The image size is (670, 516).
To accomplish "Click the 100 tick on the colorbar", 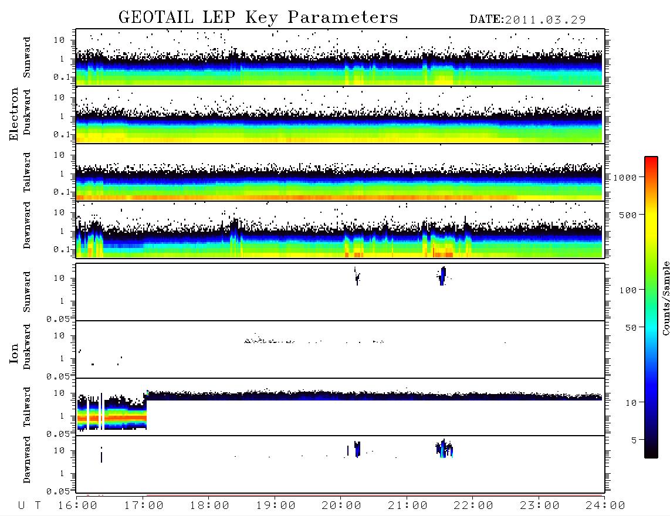I will tap(628, 290).
